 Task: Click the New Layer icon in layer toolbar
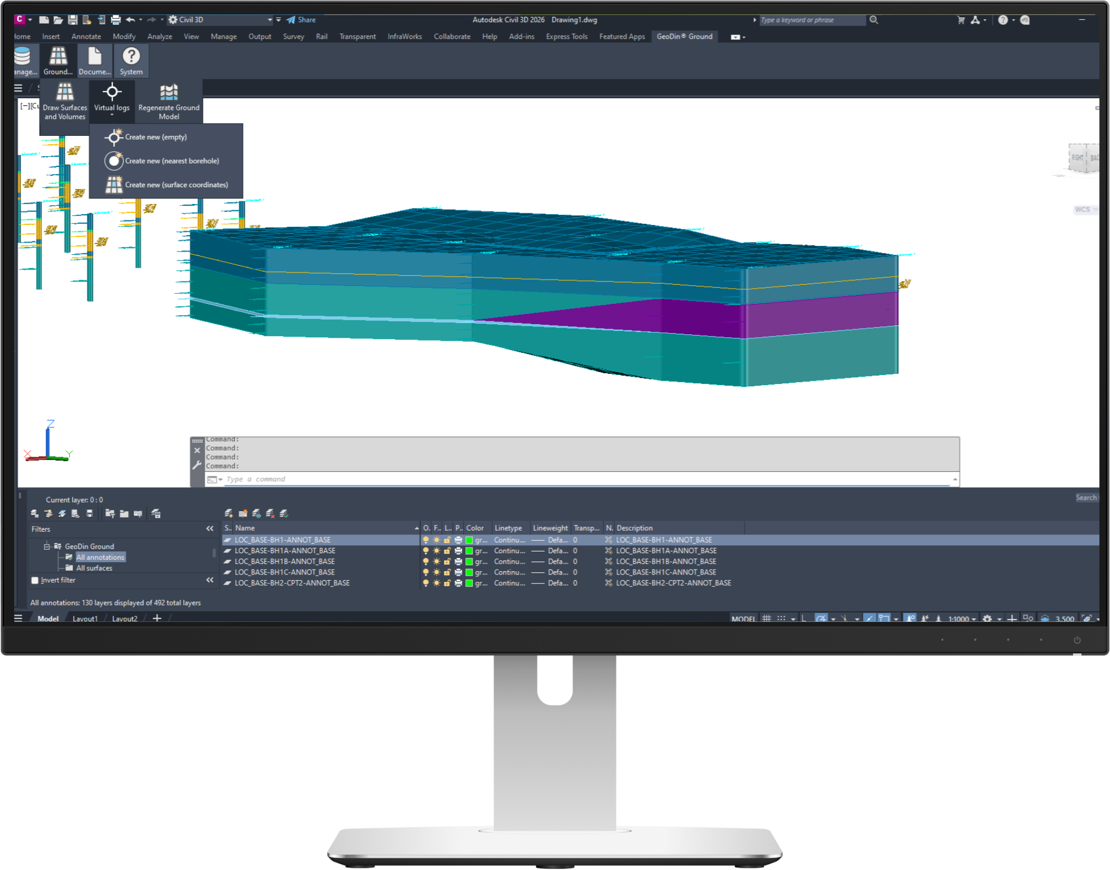point(228,513)
